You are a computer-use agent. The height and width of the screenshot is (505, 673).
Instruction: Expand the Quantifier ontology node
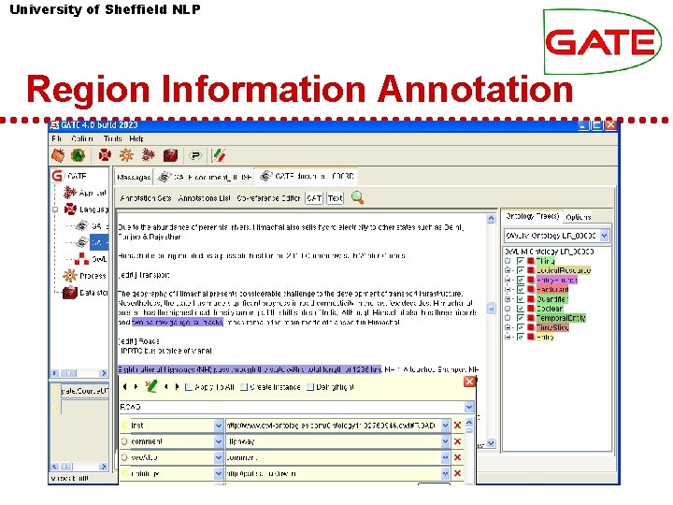point(508,299)
